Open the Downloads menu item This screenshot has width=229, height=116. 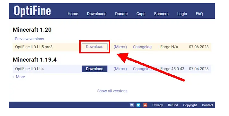[97, 14]
